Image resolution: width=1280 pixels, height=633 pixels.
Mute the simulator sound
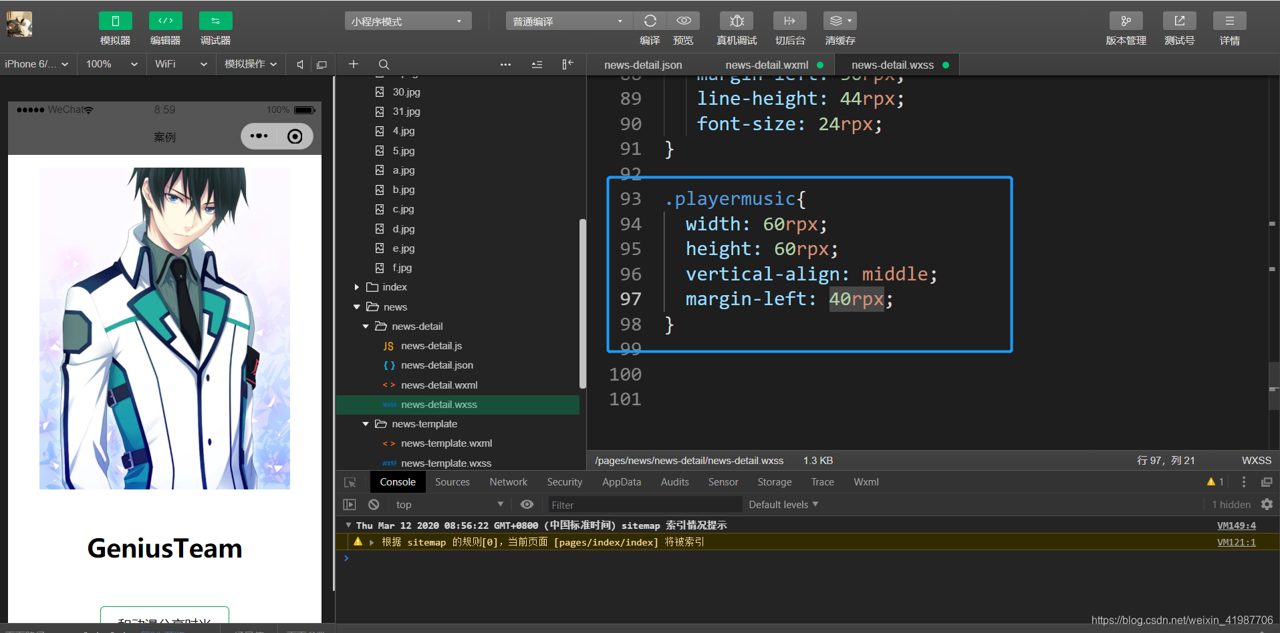coord(300,65)
